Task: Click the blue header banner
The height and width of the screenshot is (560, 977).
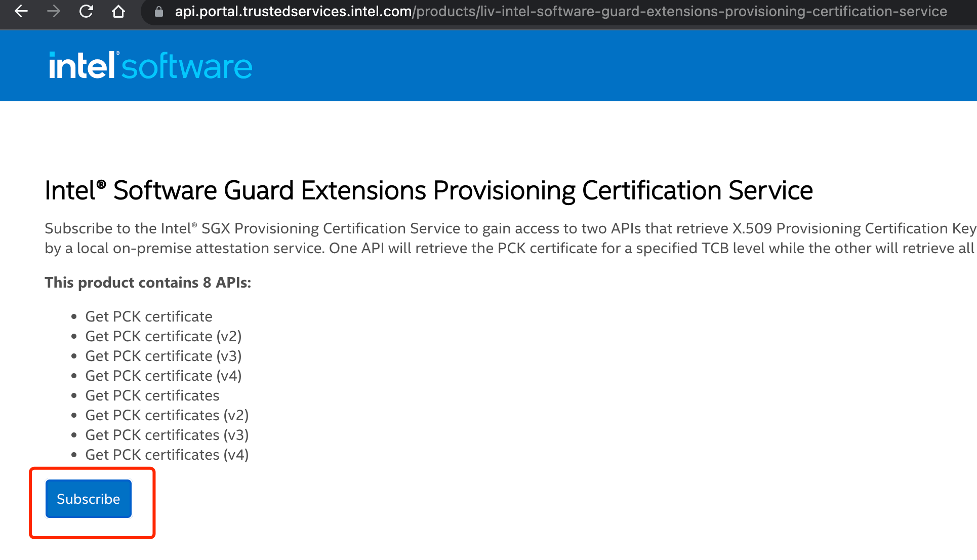Action: pyautogui.click(x=607, y=66)
